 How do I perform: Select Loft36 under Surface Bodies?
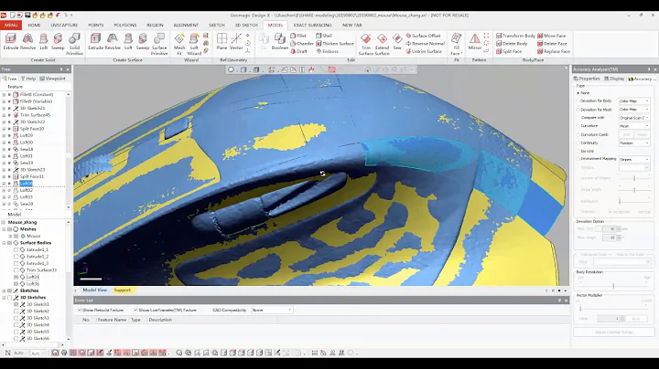point(33,284)
